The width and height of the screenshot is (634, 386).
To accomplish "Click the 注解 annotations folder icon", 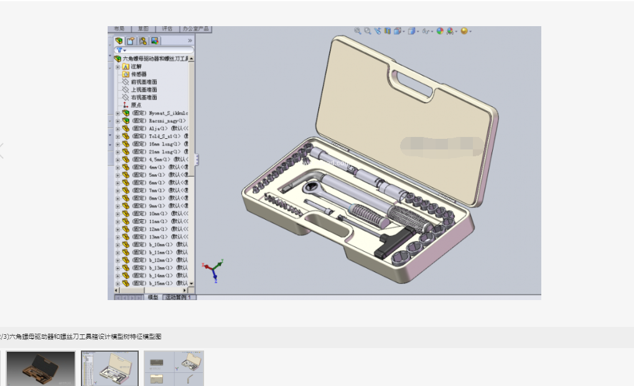I will pyautogui.click(x=126, y=67).
